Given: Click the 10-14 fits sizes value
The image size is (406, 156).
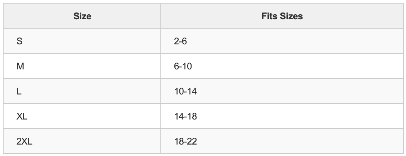Looking at the screenshot, I should coord(185,91).
